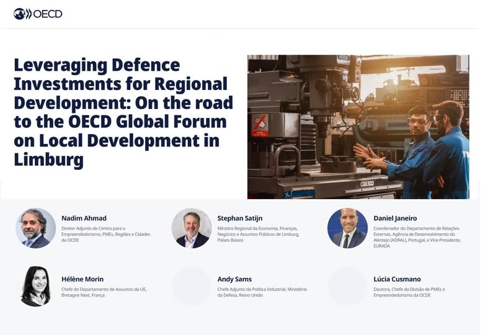The height and width of the screenshot is (335, 488).
Task: Click Andy Sams' Chefe Adjunto role description
Action: tap(262, 292)
